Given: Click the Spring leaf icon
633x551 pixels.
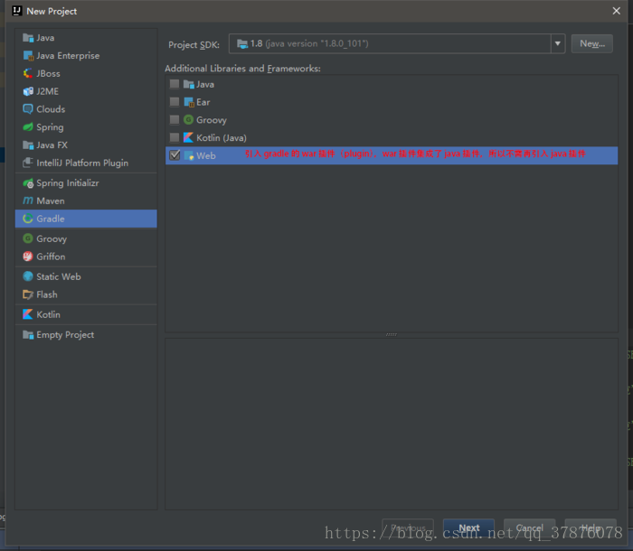Looking at the screenshot, I should pyautogui.click(x=28, y=127).
